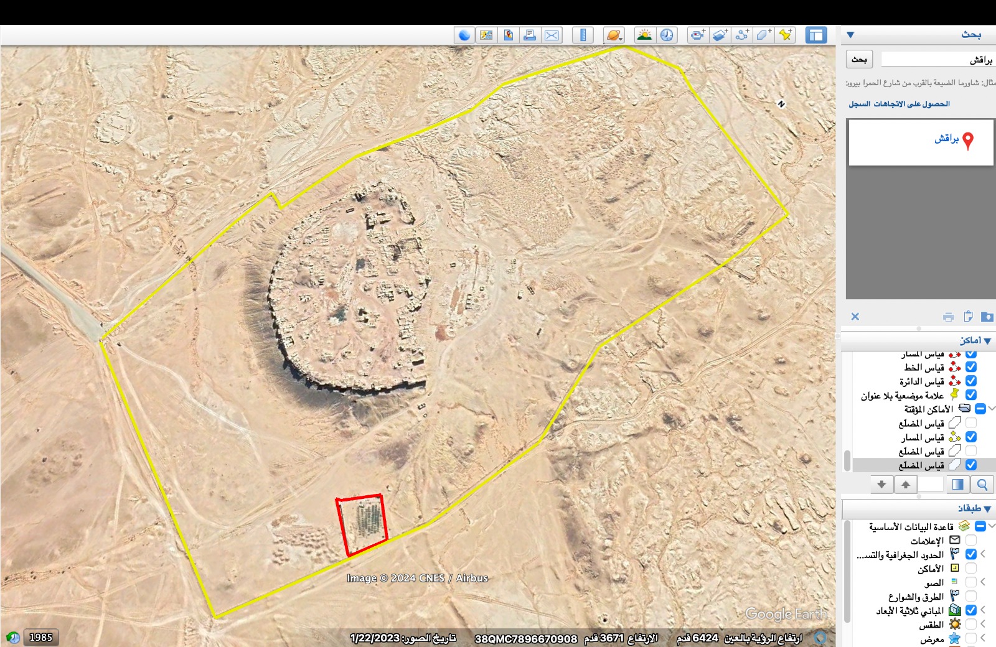Click the Add Path toolbar icon
Screen dimensions: 996x647
tap(741, 35)
